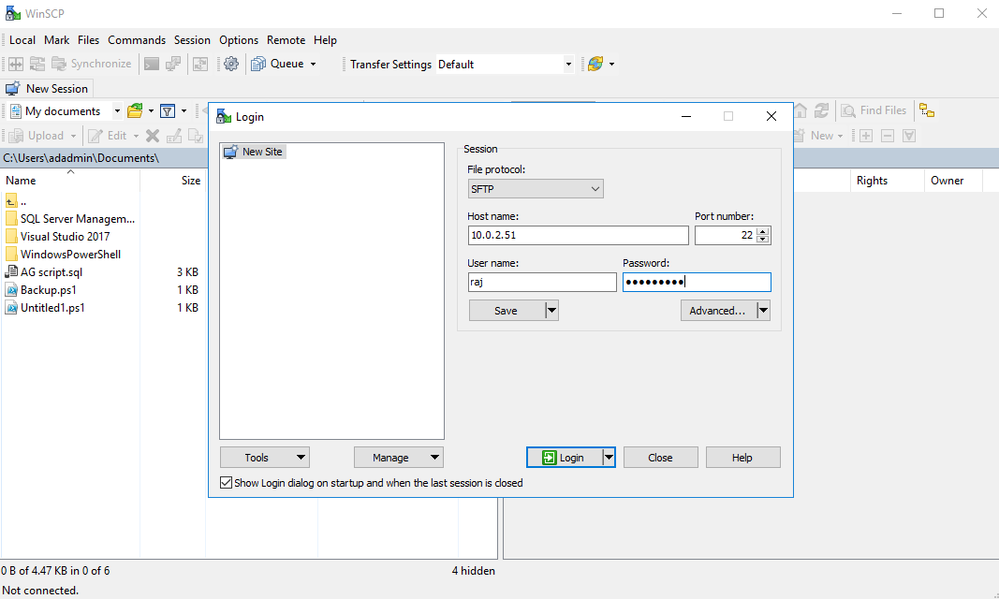Click the open directory folder icon
Viewport: 999px width, 599px height.
[135, 110]
